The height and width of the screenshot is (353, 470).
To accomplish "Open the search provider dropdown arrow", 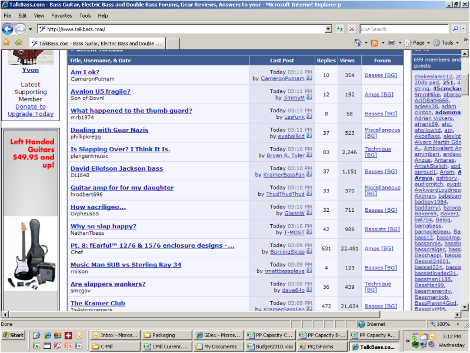I will 464,29.
